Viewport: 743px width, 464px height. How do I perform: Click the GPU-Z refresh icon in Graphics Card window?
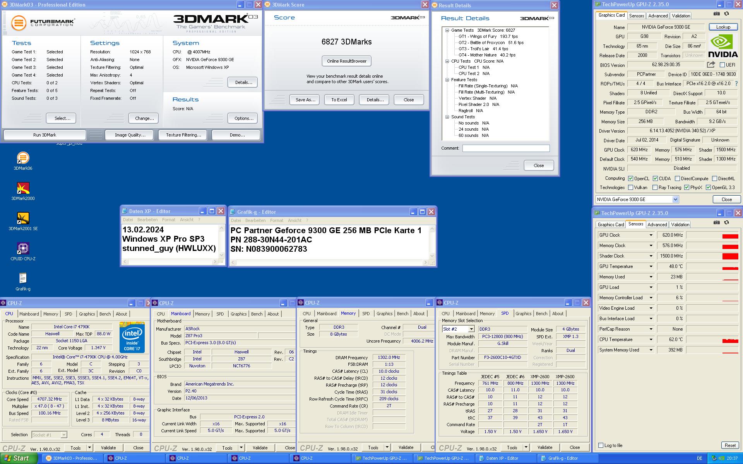point(727,14)
